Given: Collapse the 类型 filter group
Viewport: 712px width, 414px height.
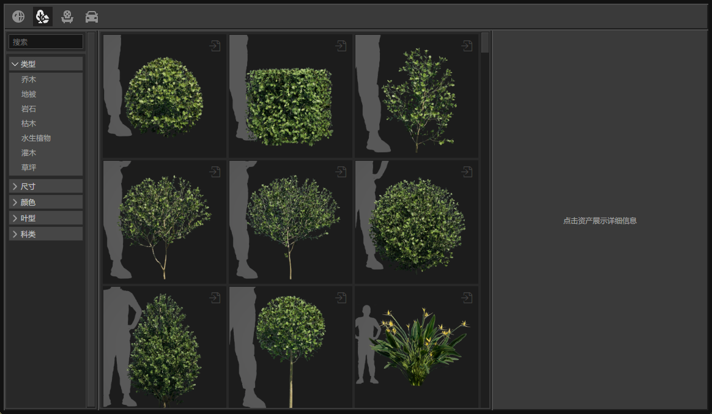Looking at the screenshot, I should click(x=45, y=64).
